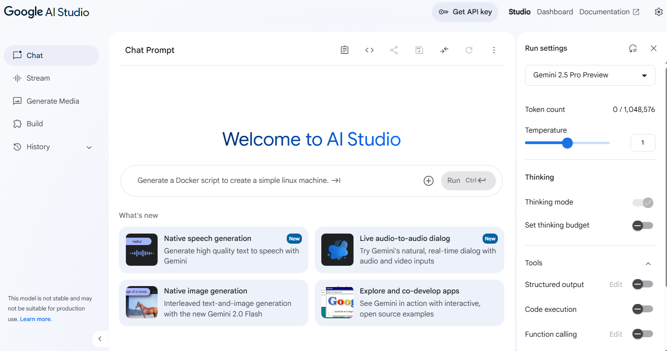
Task: Edit Function calling settings
Action: pyautogui.click(x=616, y=334)
